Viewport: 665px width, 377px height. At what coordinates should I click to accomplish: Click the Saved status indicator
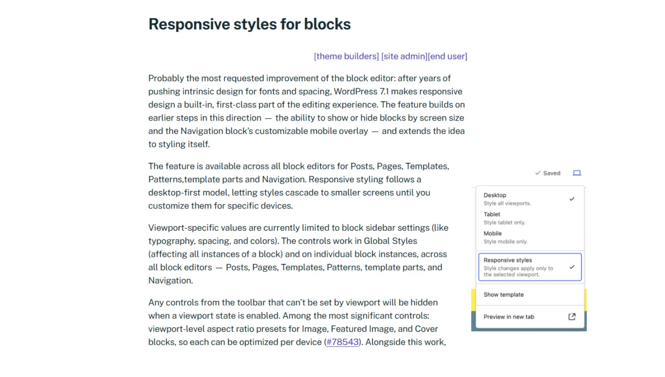[x=548, y=173]
